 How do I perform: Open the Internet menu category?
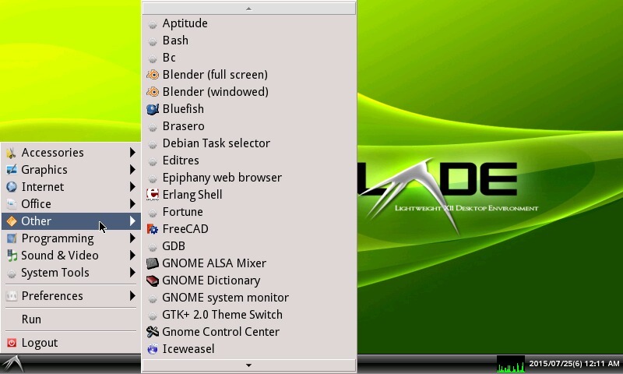71,187
